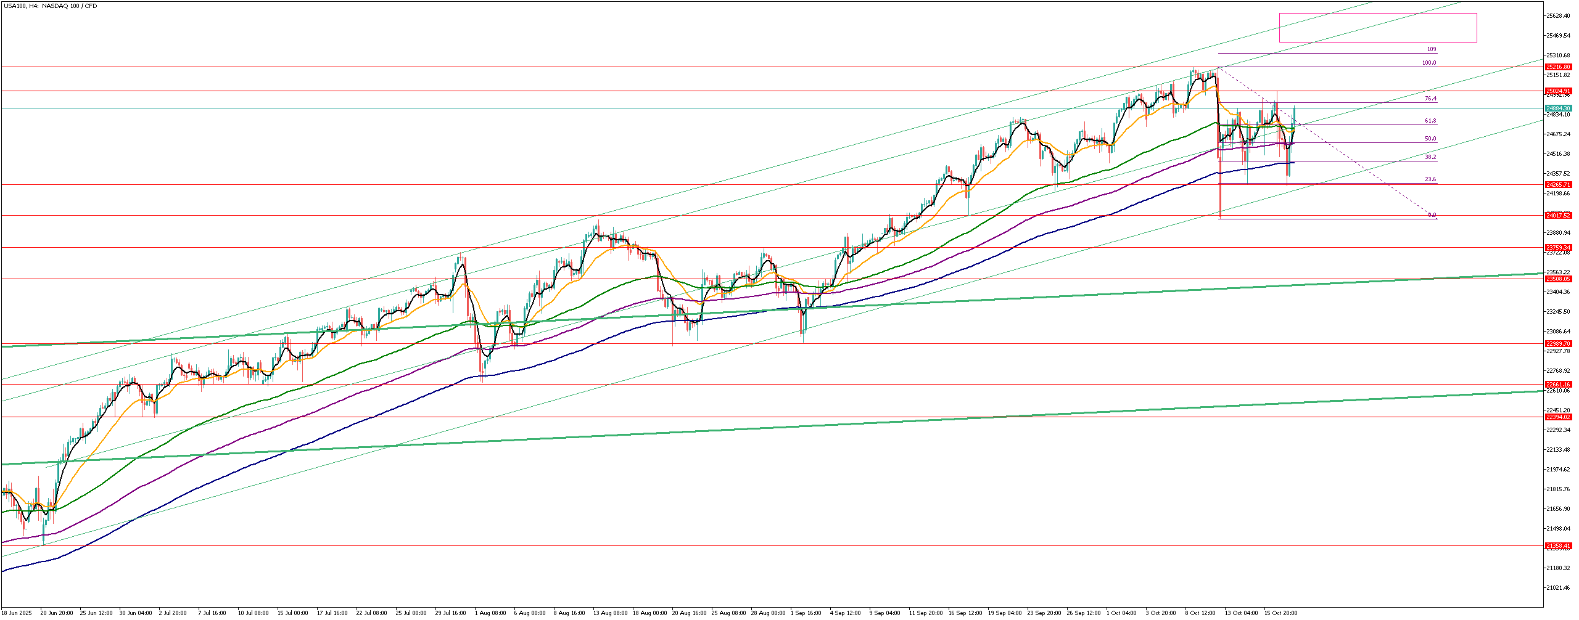The image size is (1579, 620).
Task: Select the Fibonacci 50.0 level label
Action: tap(1430, 139)
